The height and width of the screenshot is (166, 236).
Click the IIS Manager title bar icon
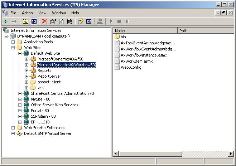pos(5,5)
